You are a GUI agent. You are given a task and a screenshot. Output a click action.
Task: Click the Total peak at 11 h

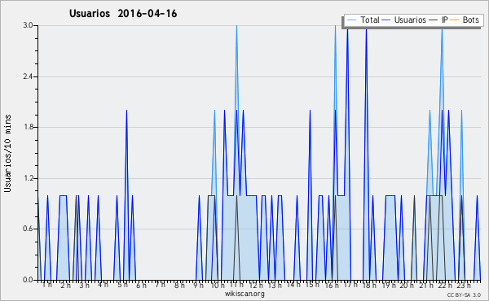(236, 26)
